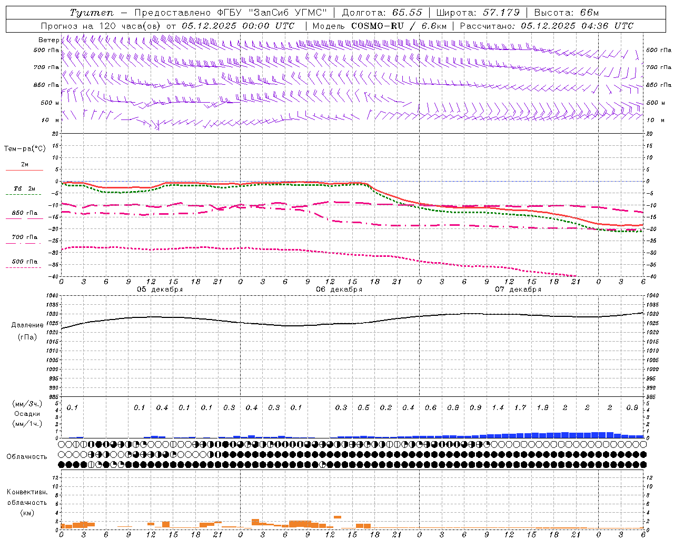This screenshot has height=539, width=674.
Task: Click the "Td 2м" dew point legend entry
Action: click(24, 188)
